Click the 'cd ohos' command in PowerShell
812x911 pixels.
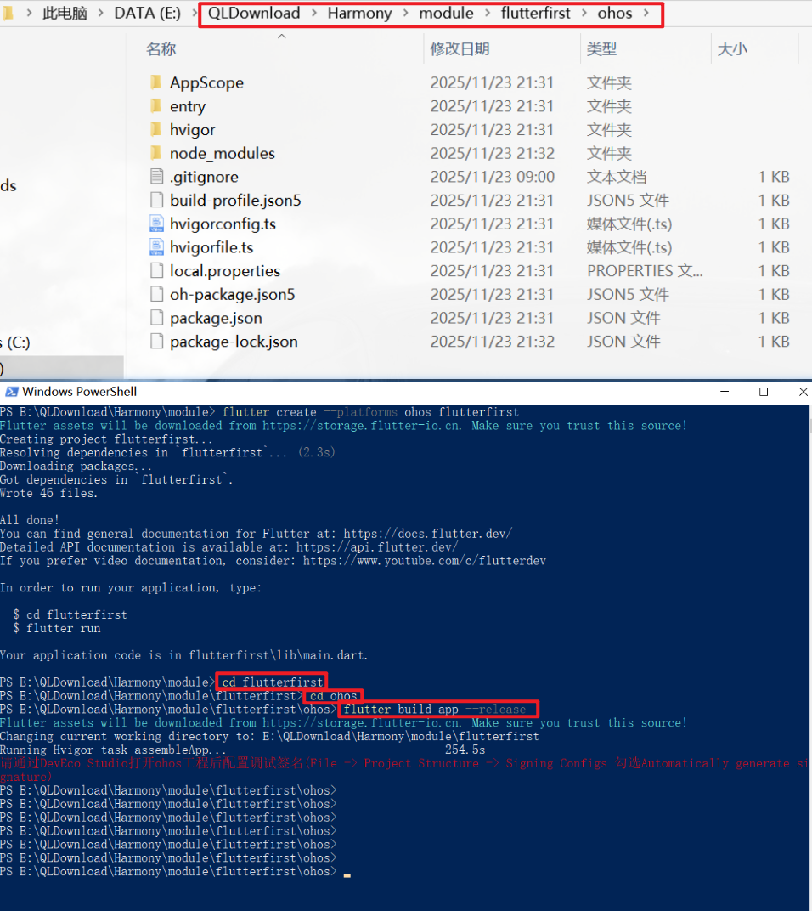(x=334, y=695)
